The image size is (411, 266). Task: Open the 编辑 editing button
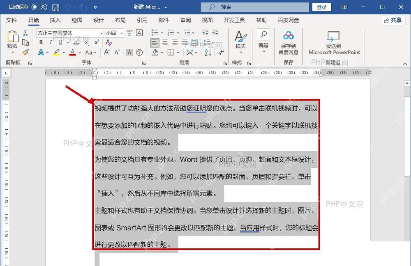coord(263,41)
